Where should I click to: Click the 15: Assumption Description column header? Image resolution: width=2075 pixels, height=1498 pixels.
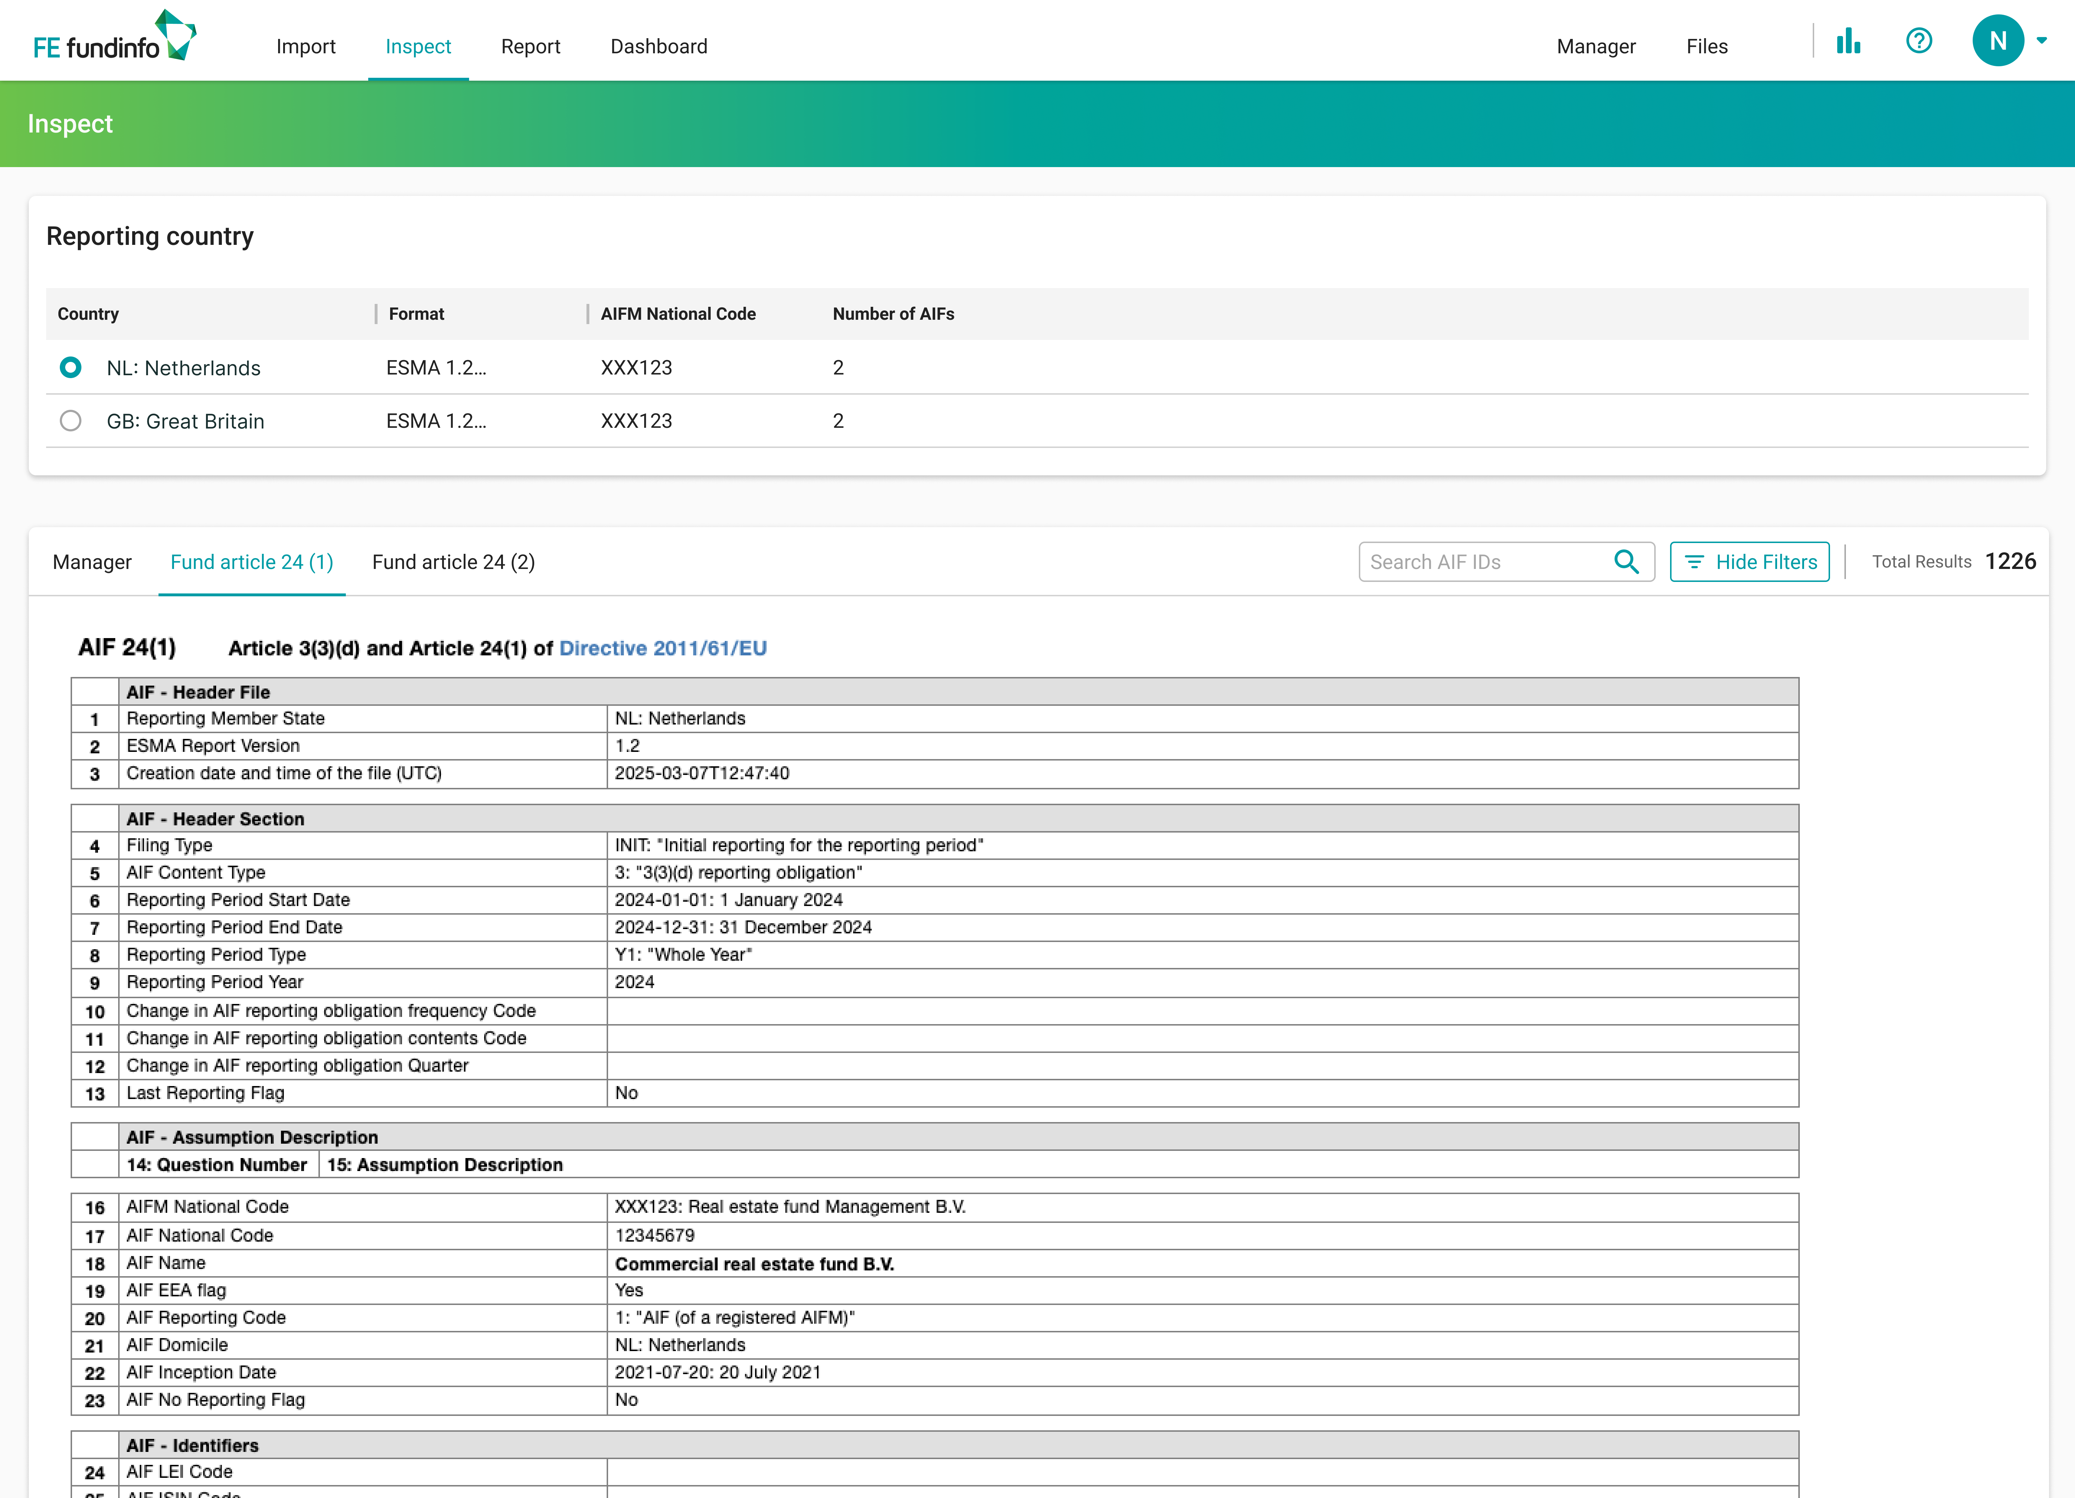[x=445, y=1165]
